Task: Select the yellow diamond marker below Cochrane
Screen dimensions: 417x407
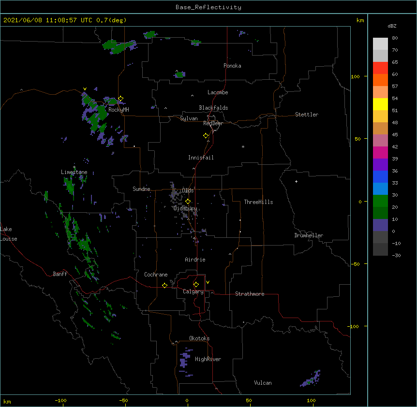Action: click(164, 285)
